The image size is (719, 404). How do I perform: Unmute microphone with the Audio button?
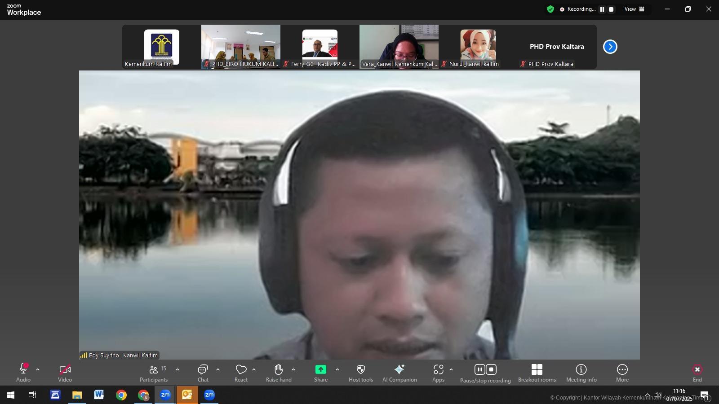23,373
